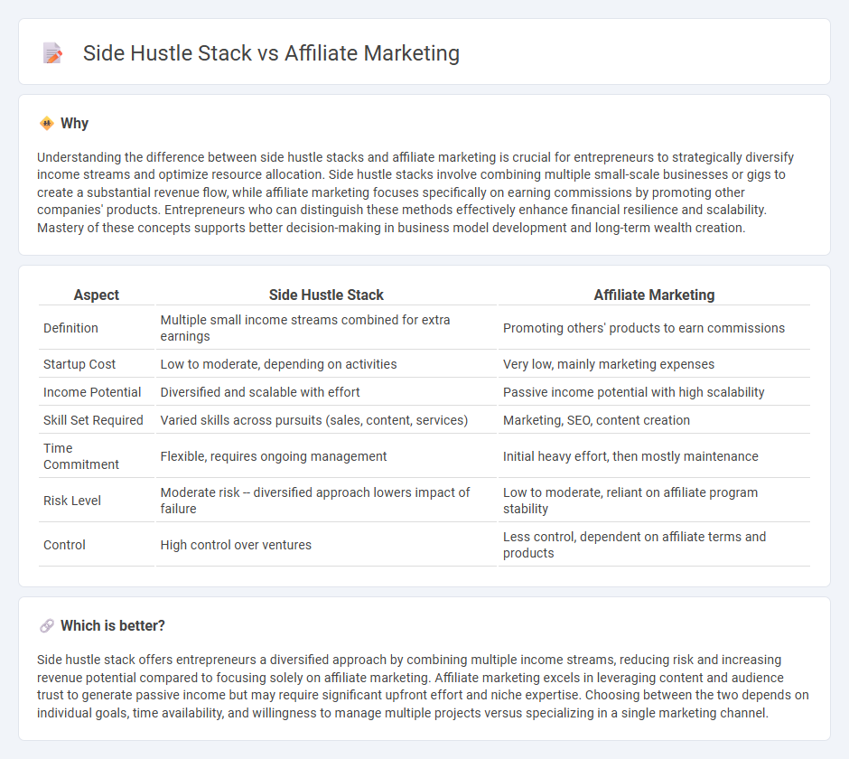This screenshot has width=849, height=759.
Task: Click cell 'Diversified and scalable with effort'
Action: coord(326,392)
